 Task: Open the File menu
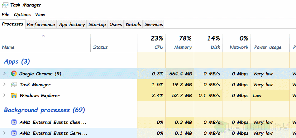click(x=6, y=15)
